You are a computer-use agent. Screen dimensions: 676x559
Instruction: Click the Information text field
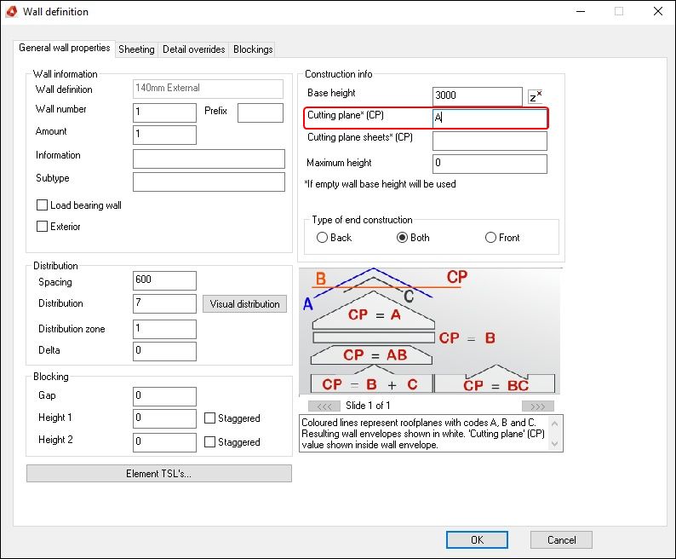pos(209,158)
